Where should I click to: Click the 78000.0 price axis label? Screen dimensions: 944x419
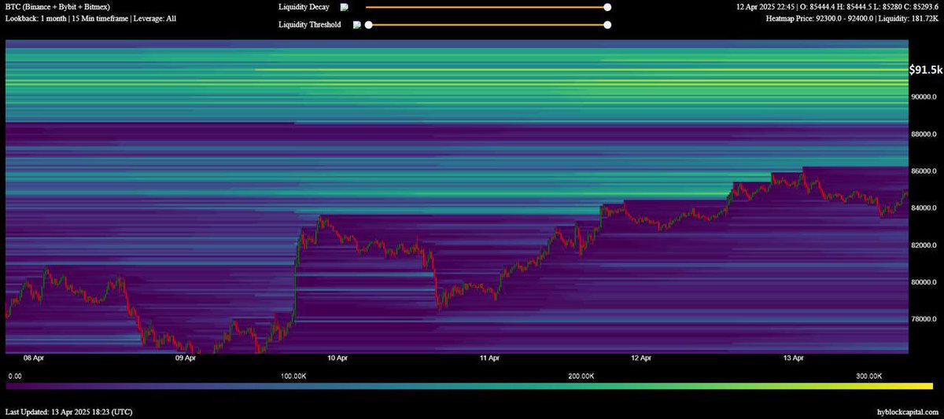point(925,318)
